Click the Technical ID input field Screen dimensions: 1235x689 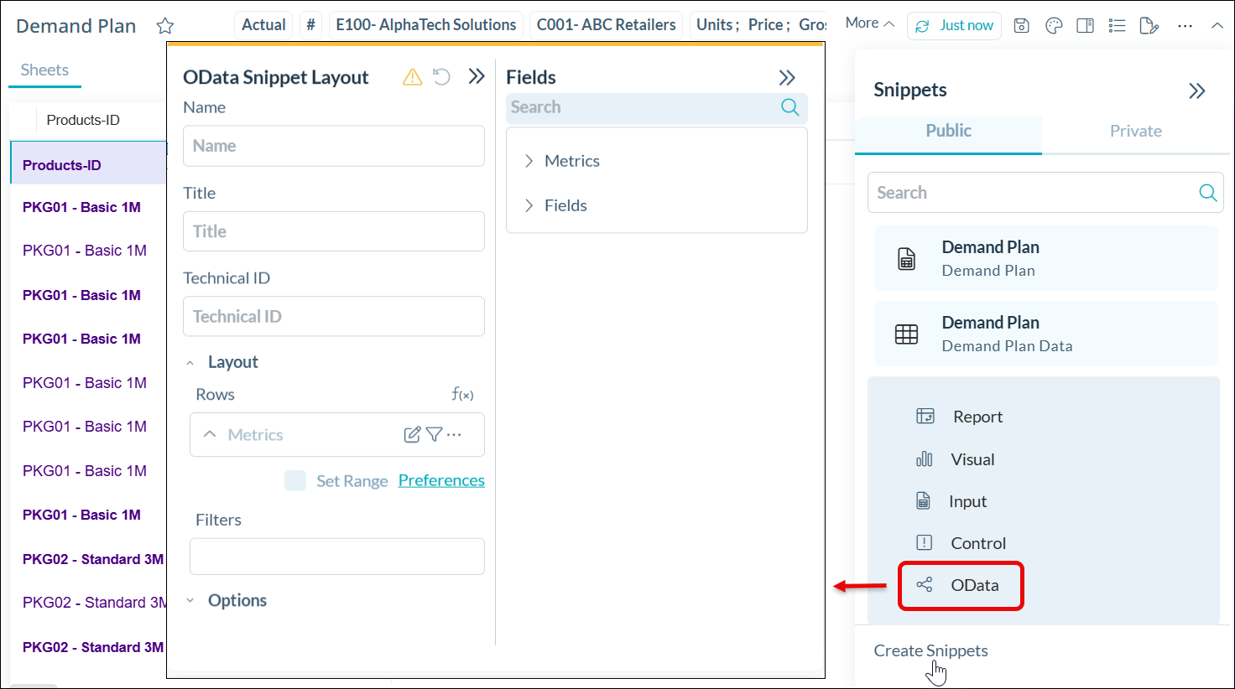pos(334,316)
